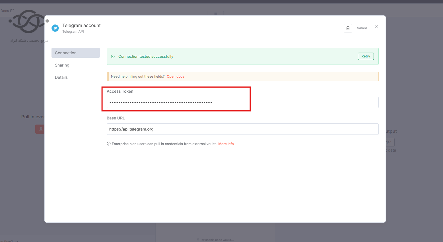Screen dimensions: 443x242
Task: Retry the connection test
Action: point(366,56)
